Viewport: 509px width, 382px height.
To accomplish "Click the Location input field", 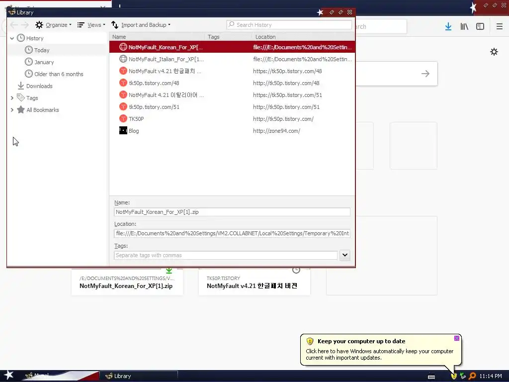I will click(232, 233).
